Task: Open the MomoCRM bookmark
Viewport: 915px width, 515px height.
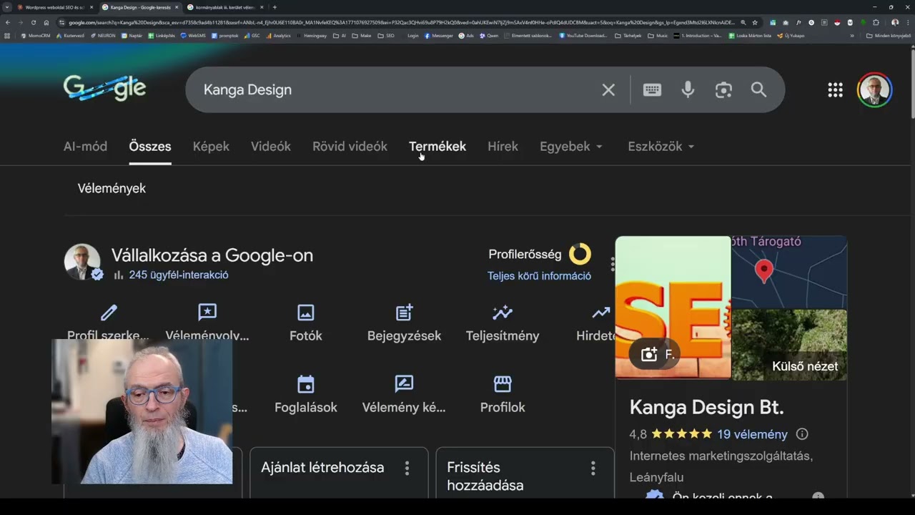Action: tap(36, 35)
